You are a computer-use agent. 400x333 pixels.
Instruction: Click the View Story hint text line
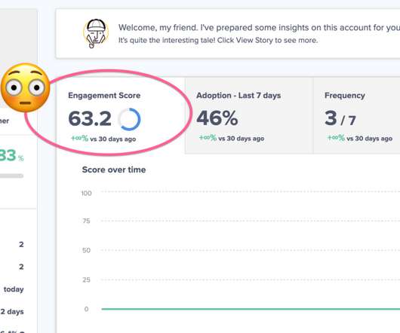tap(218, 40)
